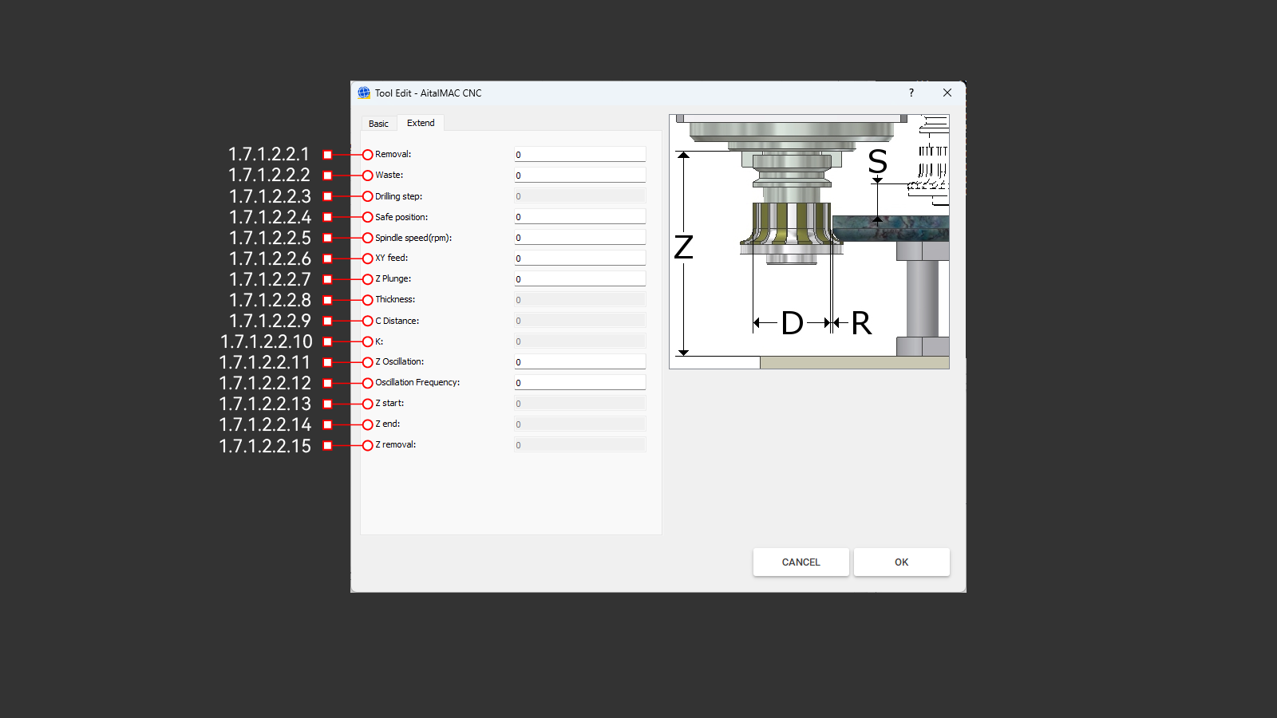Viewport: 1277px width, 718px height.
Task: Confirm with the OK button
Action: tap(901, 562)
